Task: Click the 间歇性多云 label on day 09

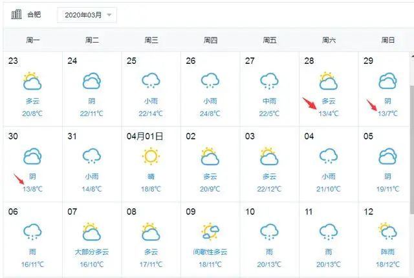Action: [210, 252]
